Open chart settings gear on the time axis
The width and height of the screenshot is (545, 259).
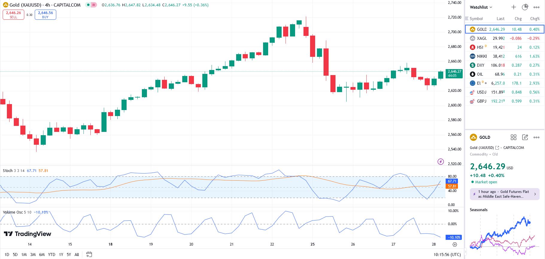click(455, 244)
